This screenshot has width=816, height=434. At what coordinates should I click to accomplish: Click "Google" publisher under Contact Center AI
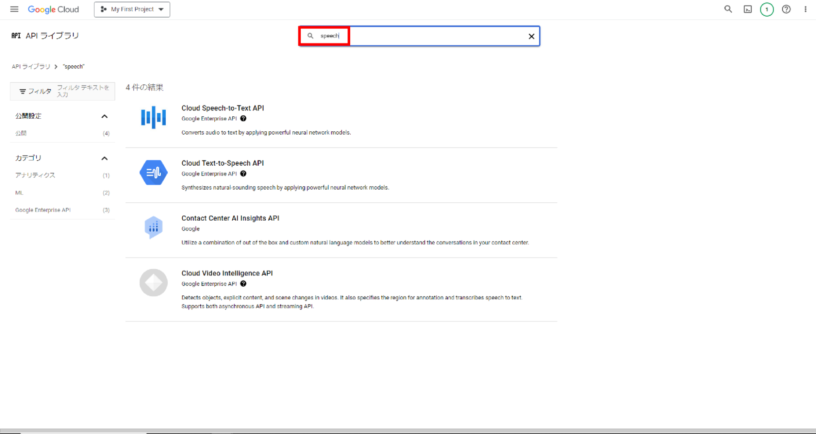click(191, 229)
